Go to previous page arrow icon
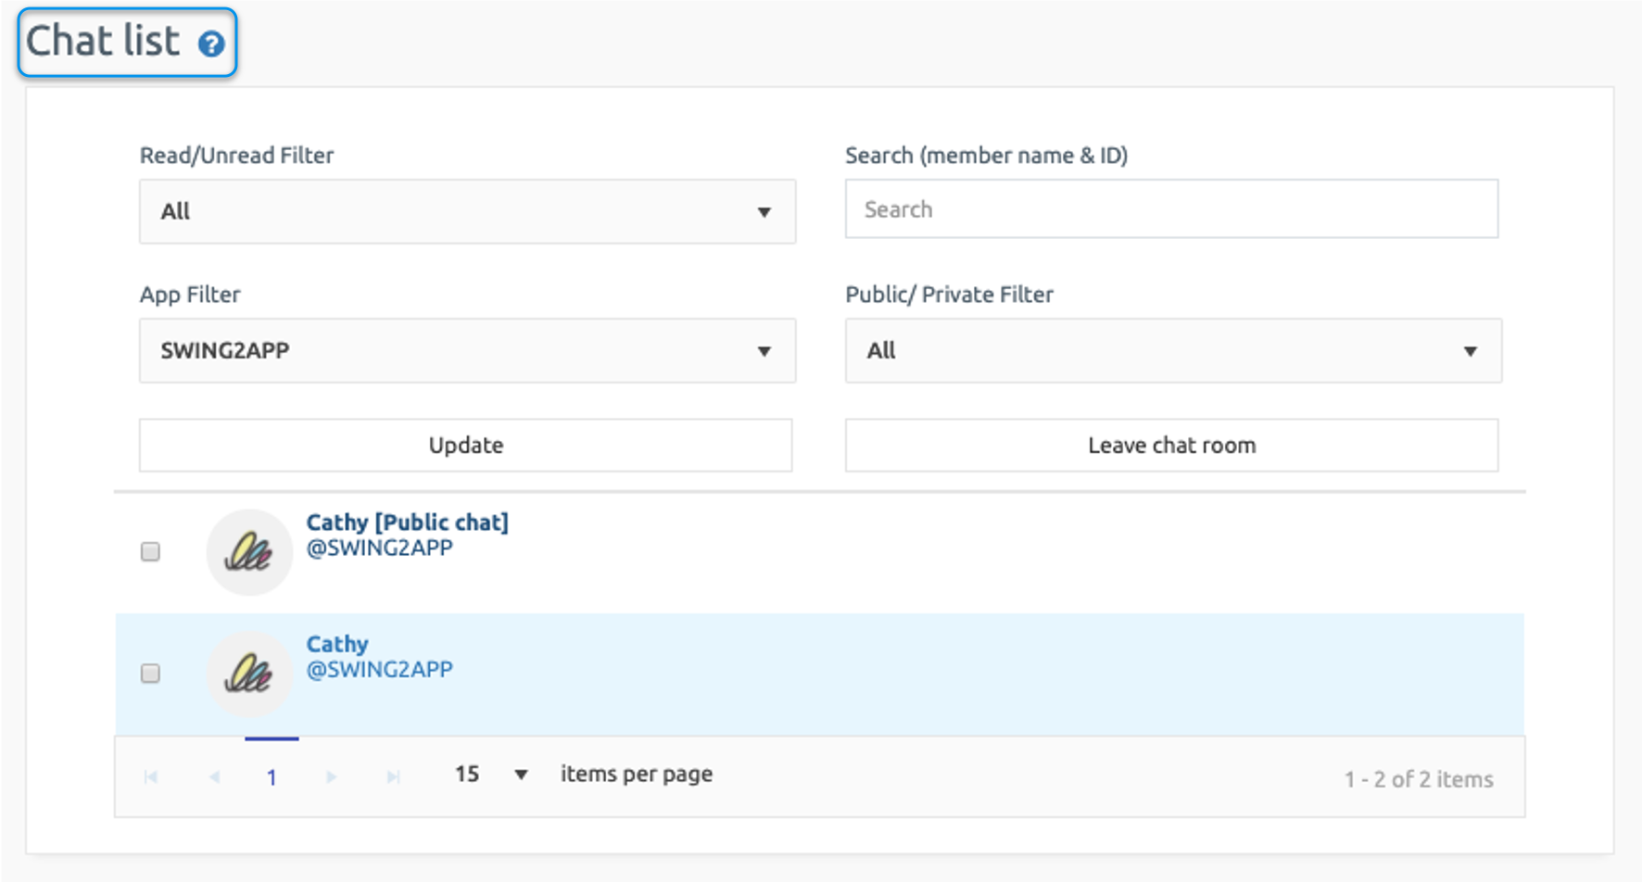The image size is (1642, 882). click(214, 776)
